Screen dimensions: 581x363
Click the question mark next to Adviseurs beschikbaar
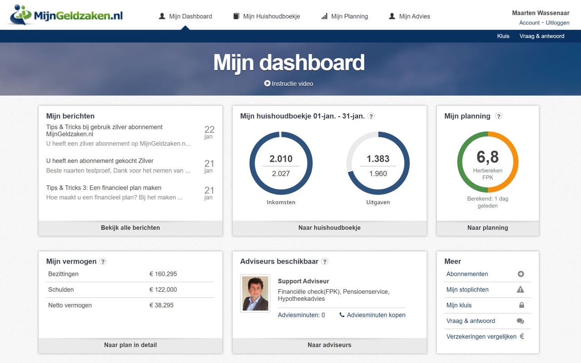pos(325,261)
